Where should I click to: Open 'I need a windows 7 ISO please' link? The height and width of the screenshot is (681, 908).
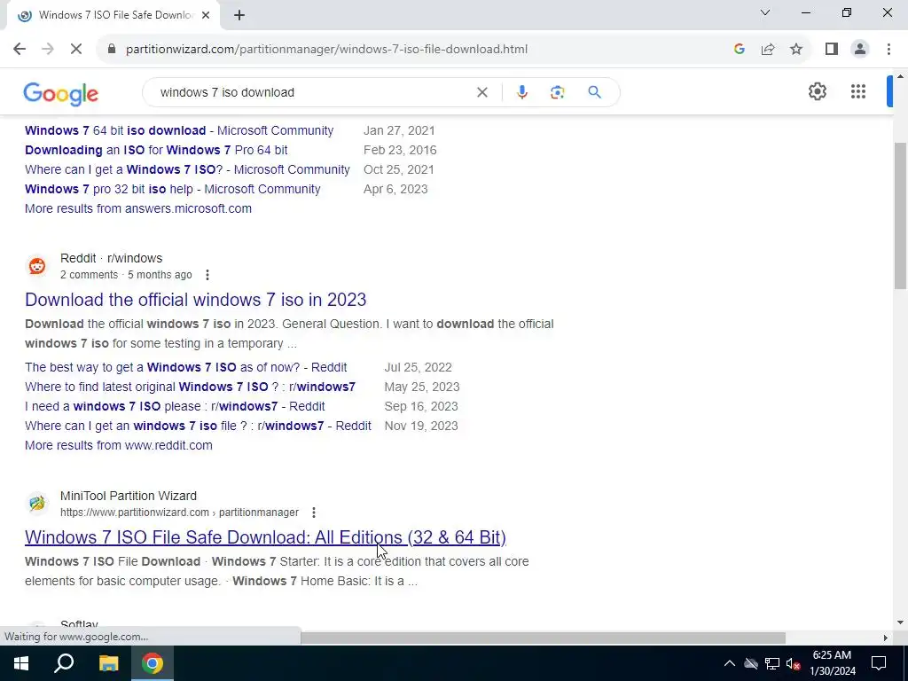(175, 406)
